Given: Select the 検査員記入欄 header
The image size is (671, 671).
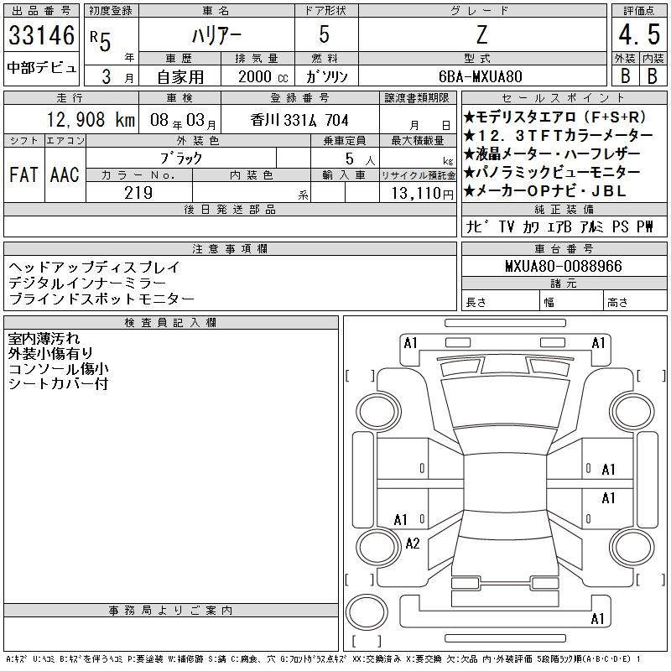Looking at the screenshot, I should [x=170, y=323].
